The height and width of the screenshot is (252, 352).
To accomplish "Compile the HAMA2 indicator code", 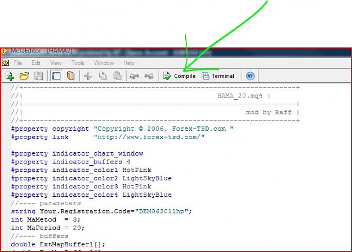I will (x=179, y=76).
